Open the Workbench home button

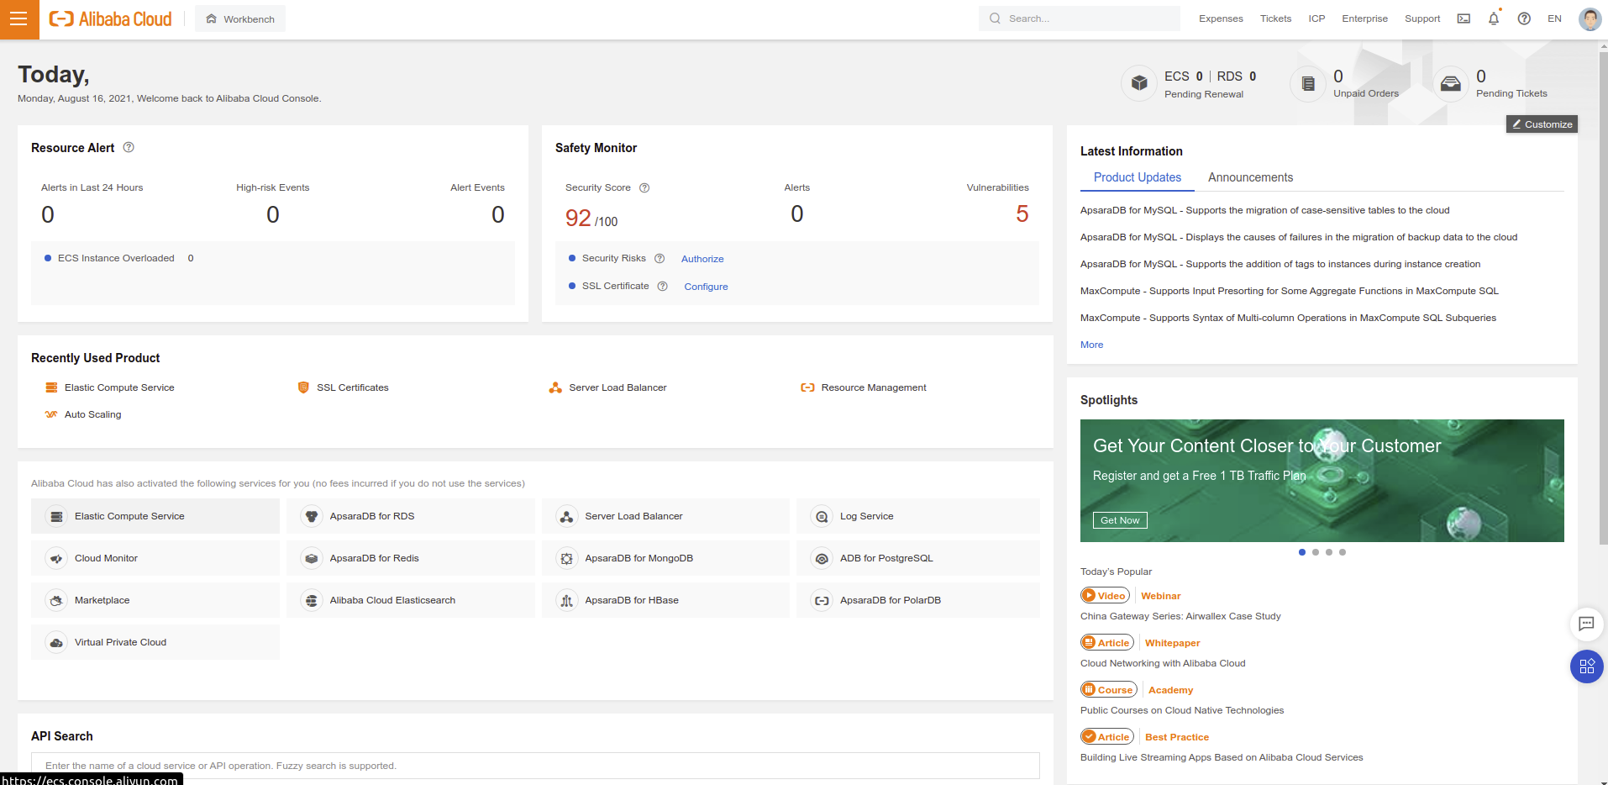[x=240, y=18]
